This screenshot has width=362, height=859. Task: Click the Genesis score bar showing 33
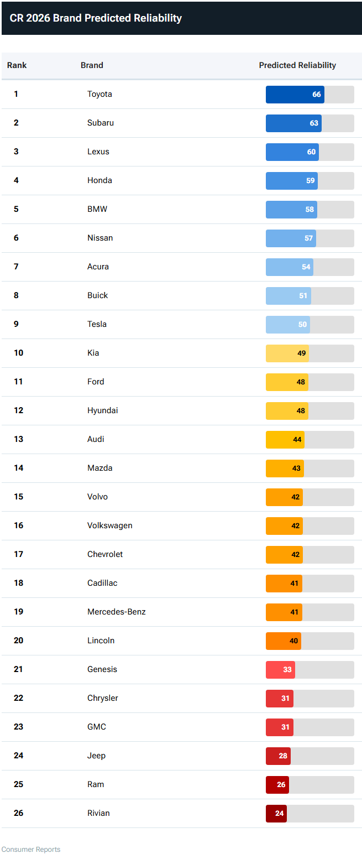[280, 670]
